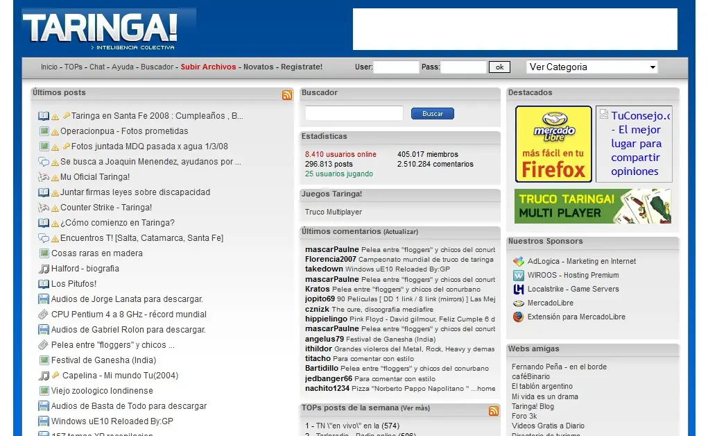The height and width of the screenshot is (436, 708).
Task: Open the Taringa en Santa Fe 2008 post
Action: 157,116
